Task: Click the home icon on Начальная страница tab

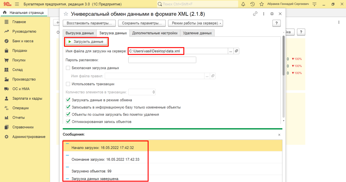Action: tap(5, 12)
